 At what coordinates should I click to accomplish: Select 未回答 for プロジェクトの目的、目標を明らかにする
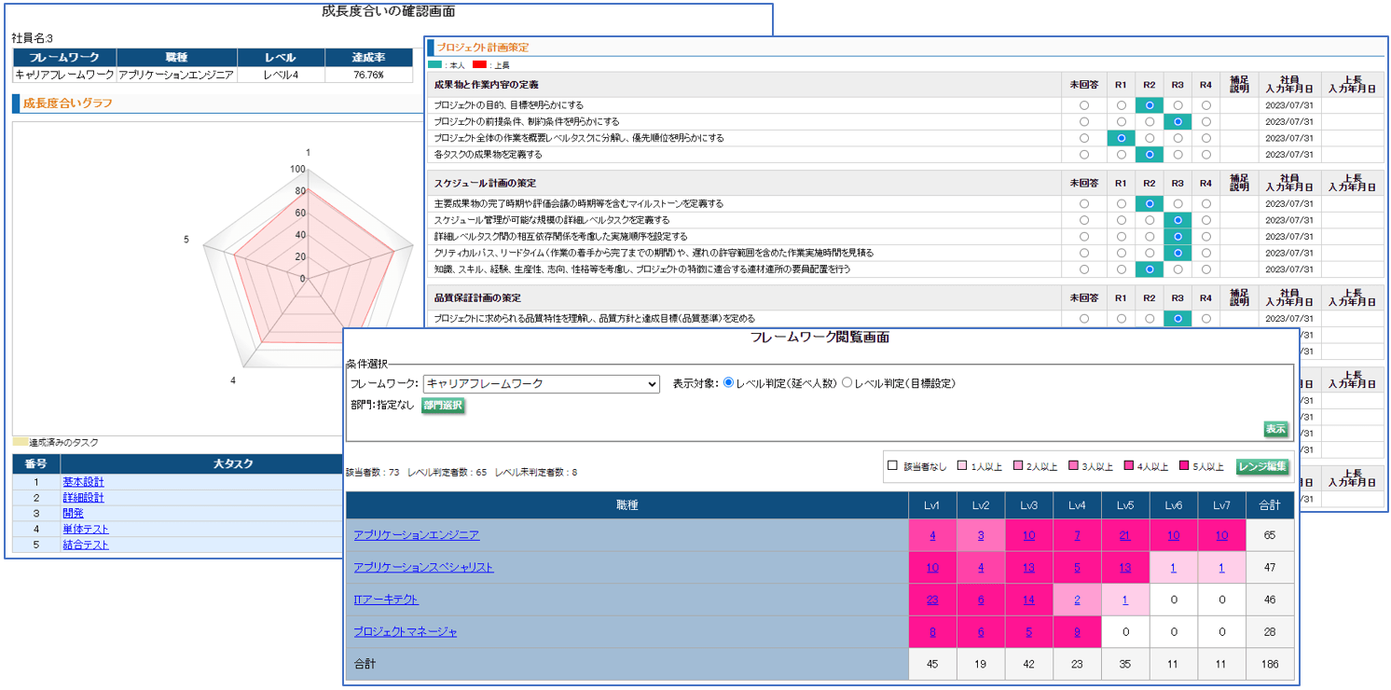click(x=1083, y=105)
